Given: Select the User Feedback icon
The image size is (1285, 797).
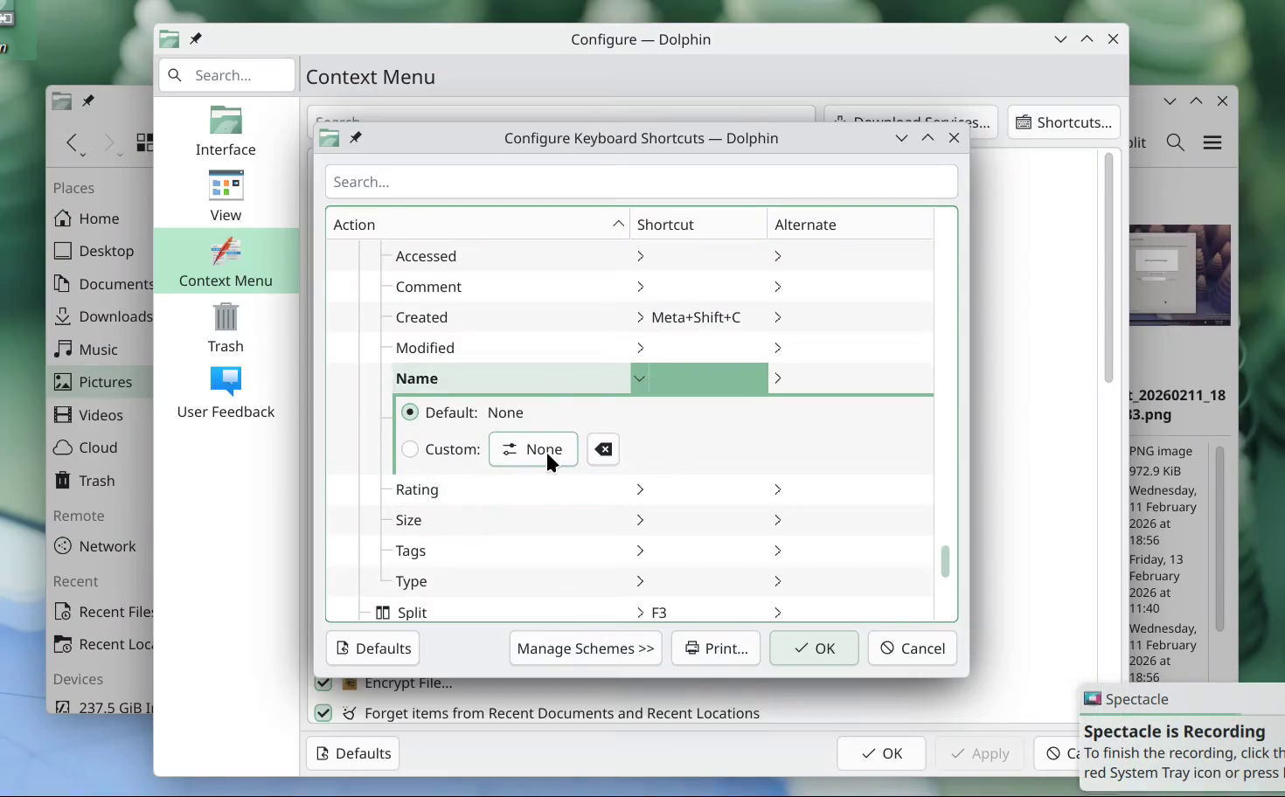Looking at the screenshot, I should pos(226,381).
